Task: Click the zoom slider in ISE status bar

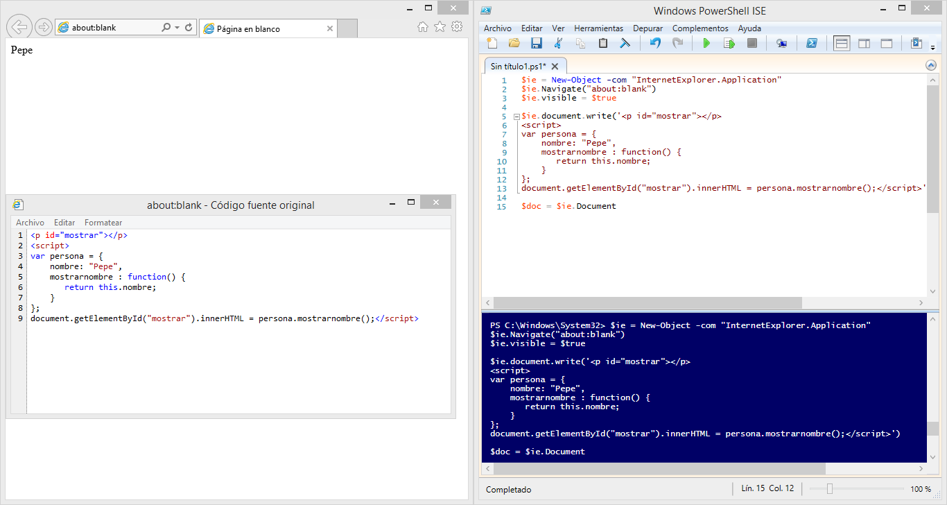Action: tap(829, 489)
